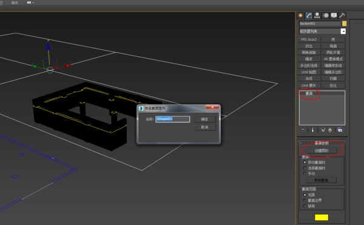Apply the UVW 展开 modifier button
Screen dimensions: 364x225
309,86
